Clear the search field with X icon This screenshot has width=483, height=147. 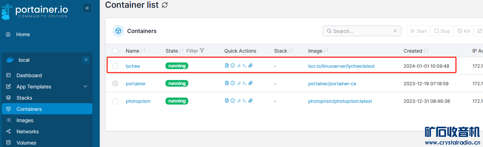[395, 31]
